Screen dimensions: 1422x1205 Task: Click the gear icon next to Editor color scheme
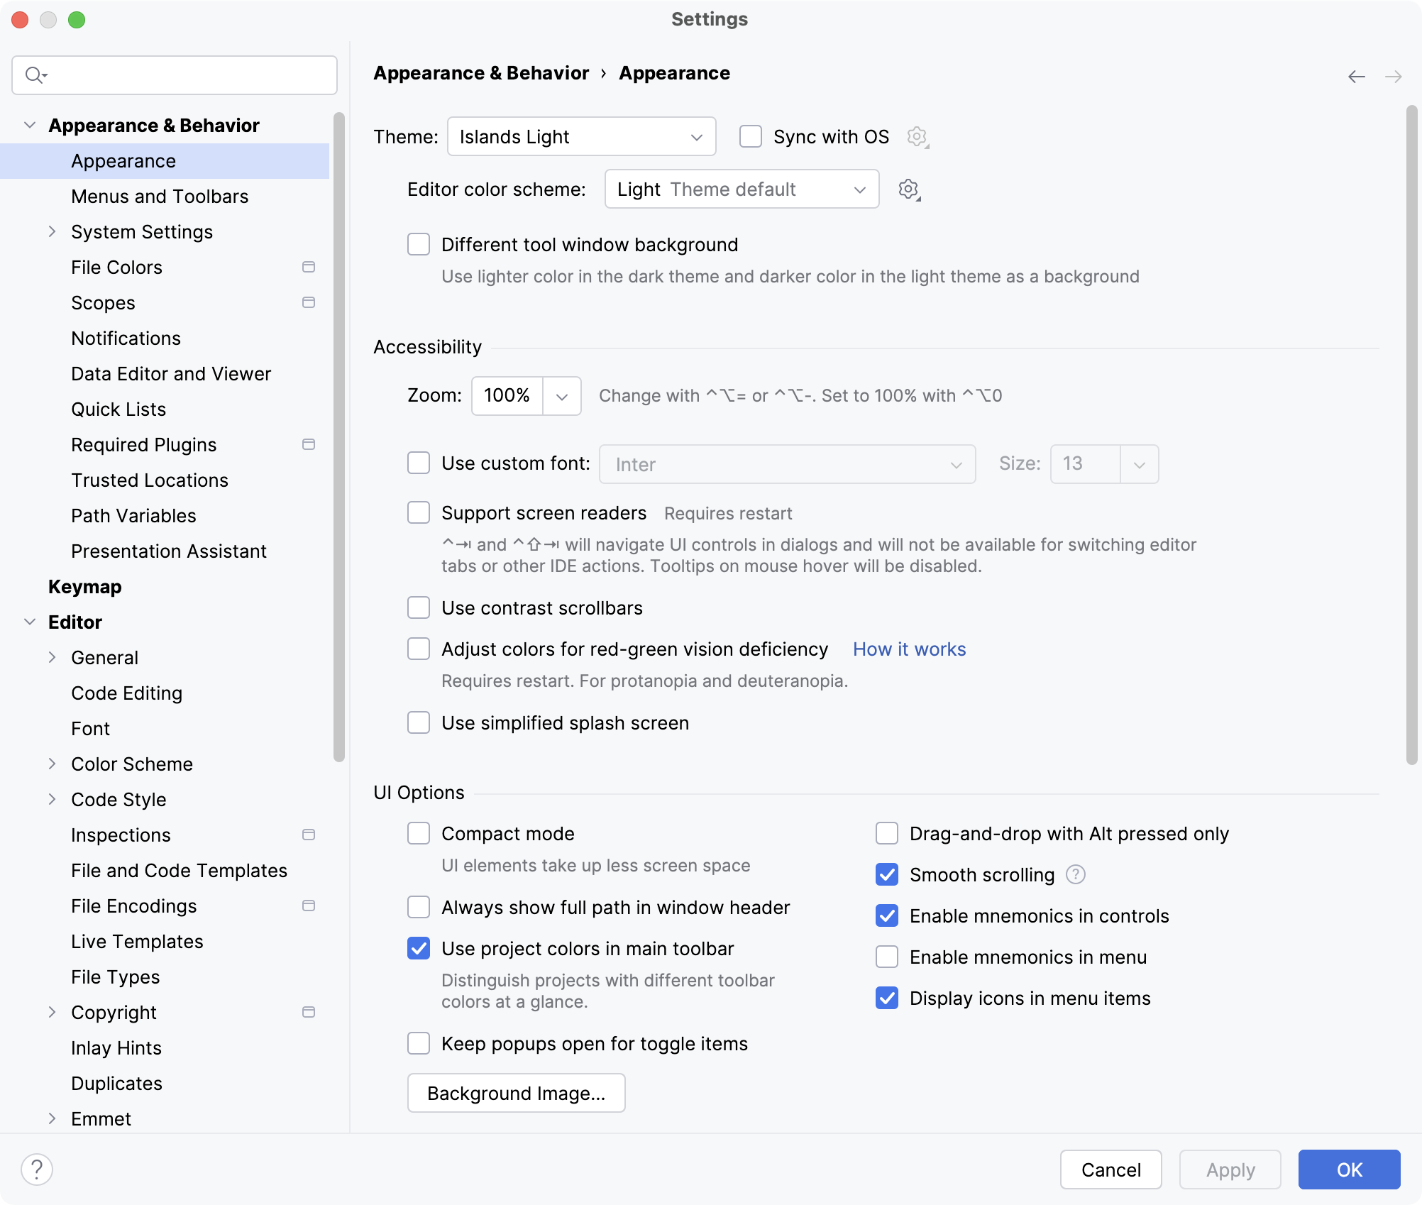[908, 189]
